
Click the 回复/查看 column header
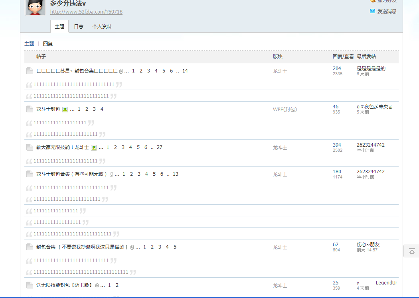pyautogui.click(x=343, y=57)
